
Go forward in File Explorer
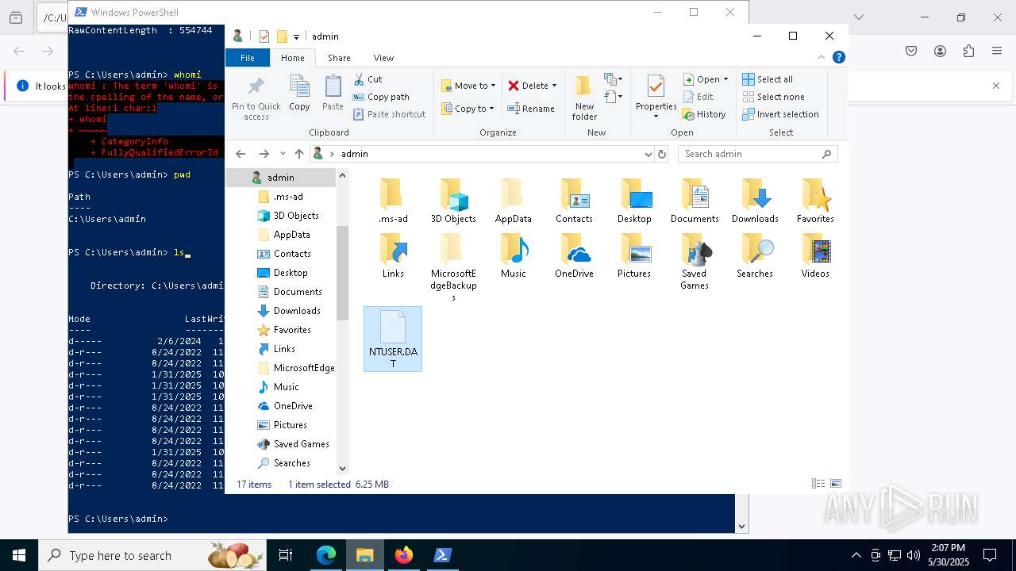[x=264, y=154]
